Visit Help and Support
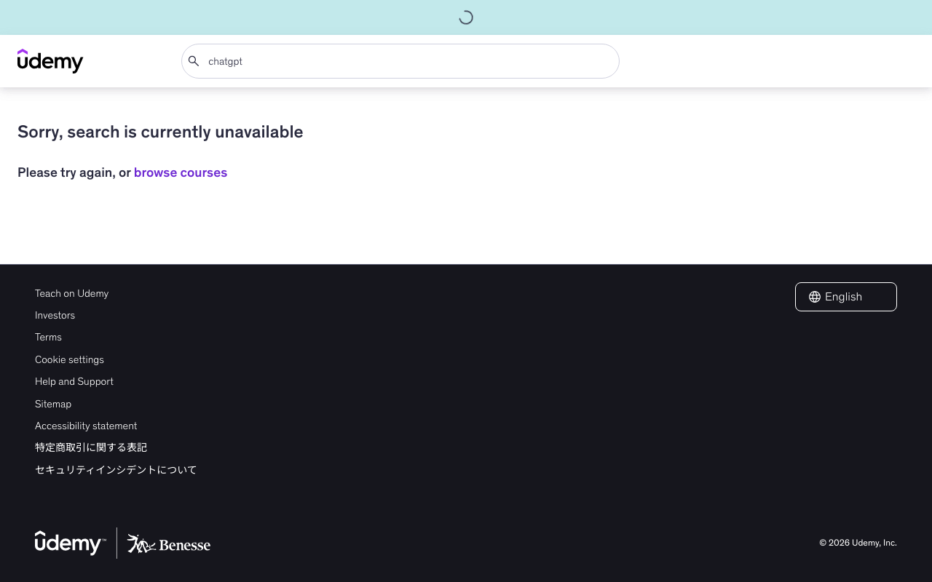This screenshot has height=582, width=932. (x=74, y=381)
